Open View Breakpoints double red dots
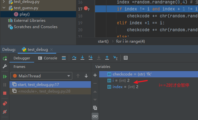 pos(5,104)
